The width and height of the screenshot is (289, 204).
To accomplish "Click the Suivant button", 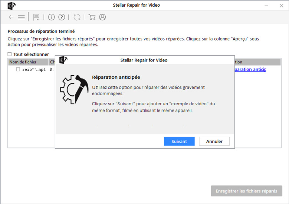I will click(x=179, y=141).
